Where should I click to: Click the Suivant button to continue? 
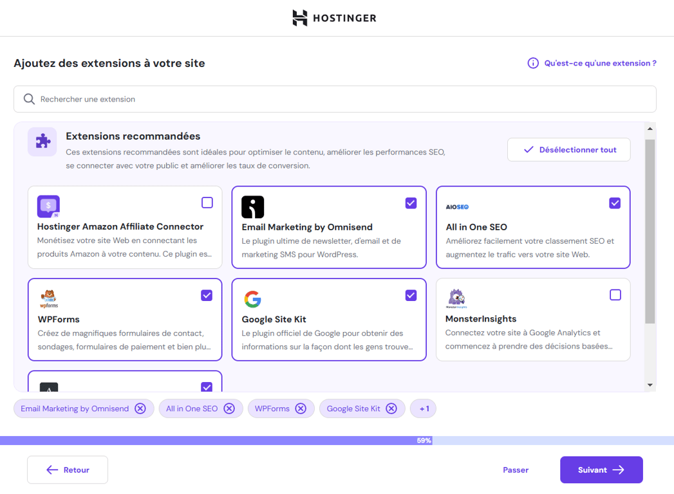[x=601, y=470]
